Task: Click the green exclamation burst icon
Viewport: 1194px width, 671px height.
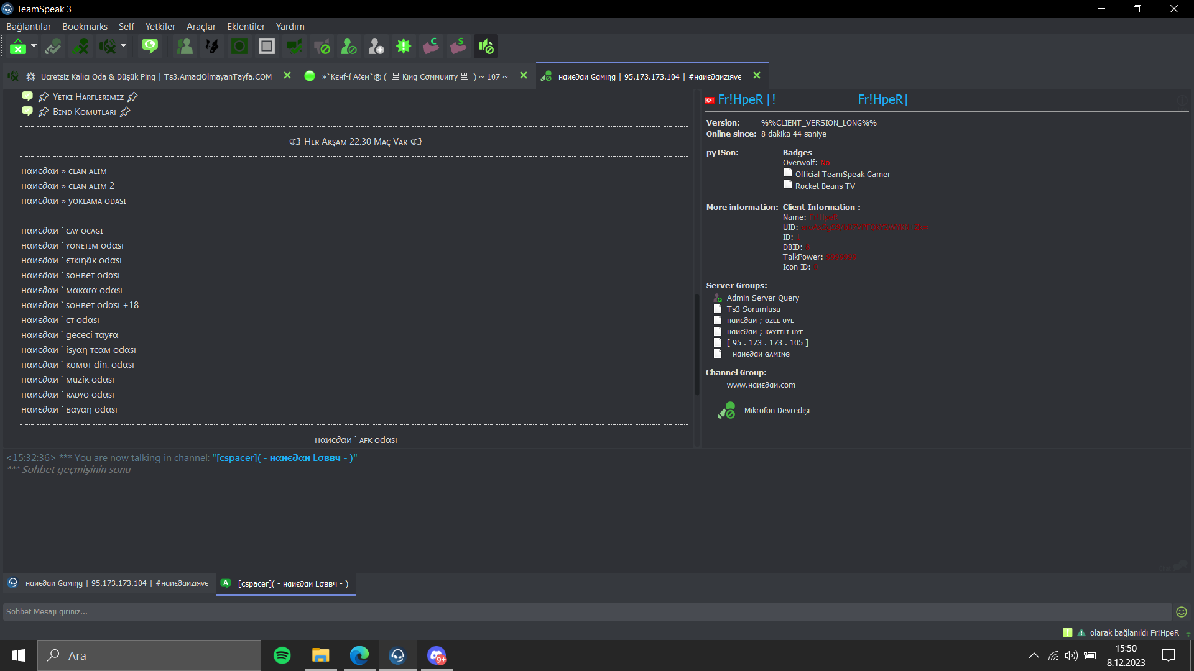Action: tap(404, 47)
